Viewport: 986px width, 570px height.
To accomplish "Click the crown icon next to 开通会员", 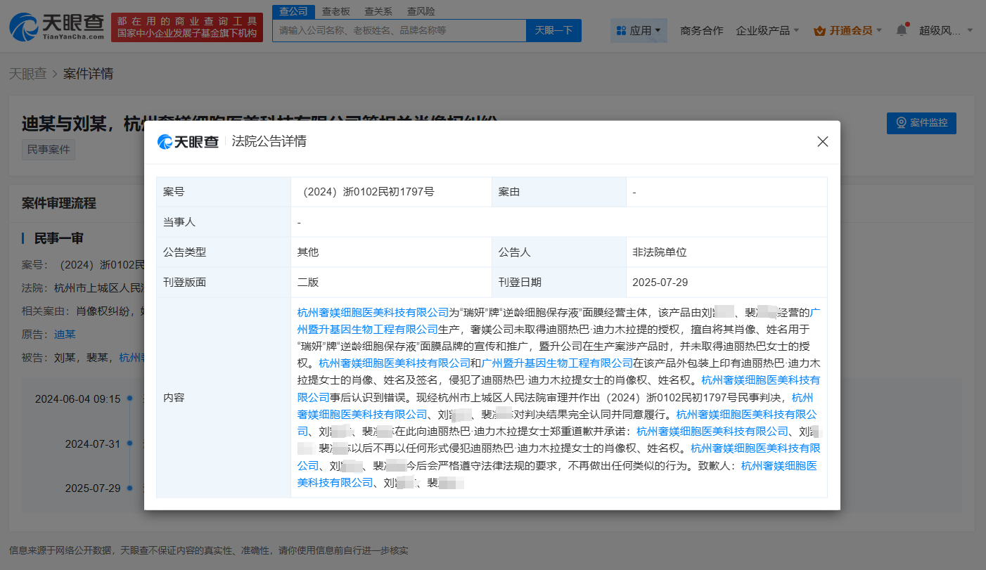I will coord(819,30).
